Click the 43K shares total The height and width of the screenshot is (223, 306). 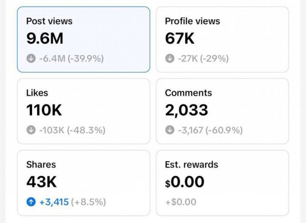tap(41, 183)
